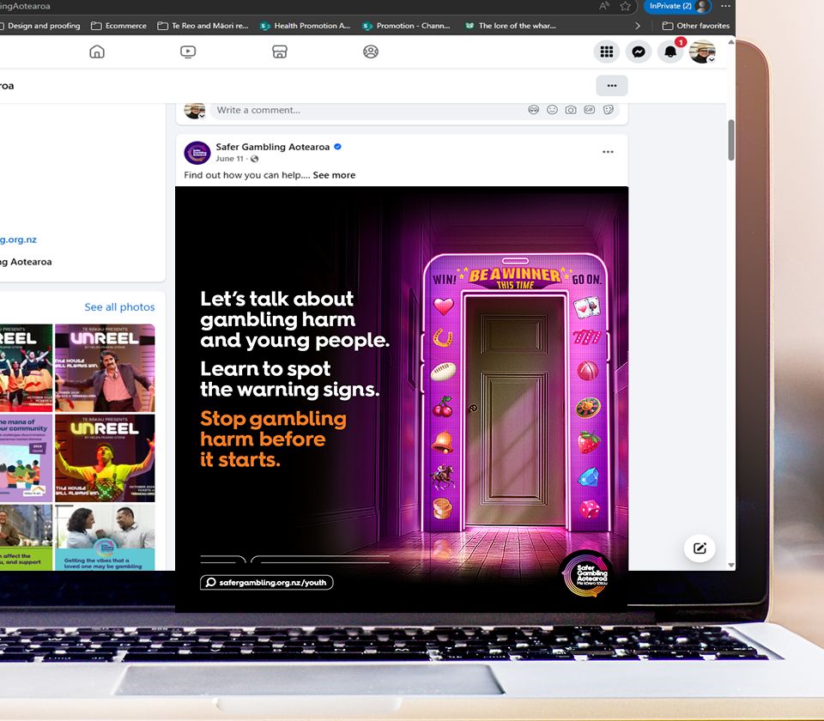
Task: Open the Ecommerce favorites folder
Action: pos(118,26)
